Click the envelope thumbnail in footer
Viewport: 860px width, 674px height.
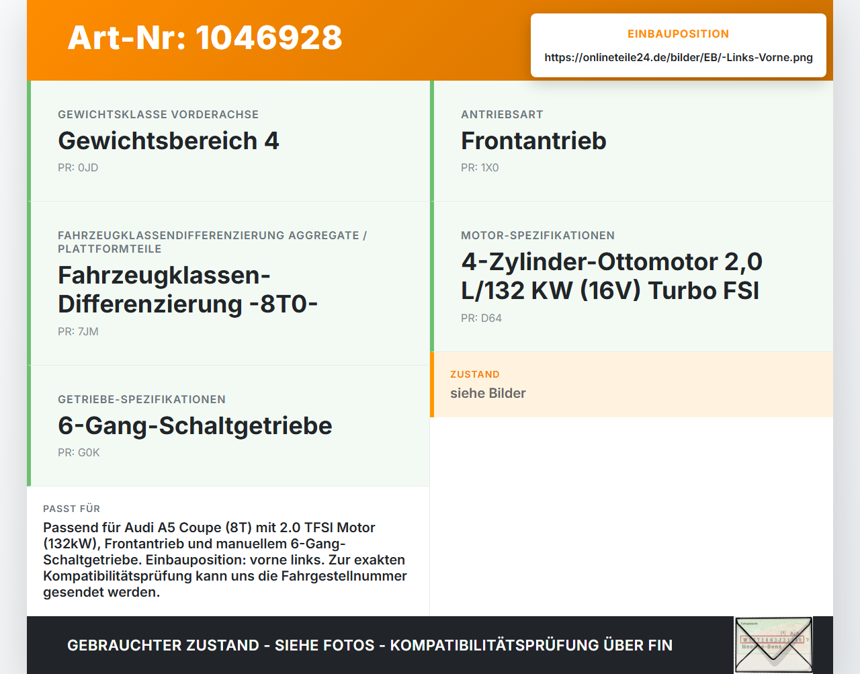click(x=773, y=645)
